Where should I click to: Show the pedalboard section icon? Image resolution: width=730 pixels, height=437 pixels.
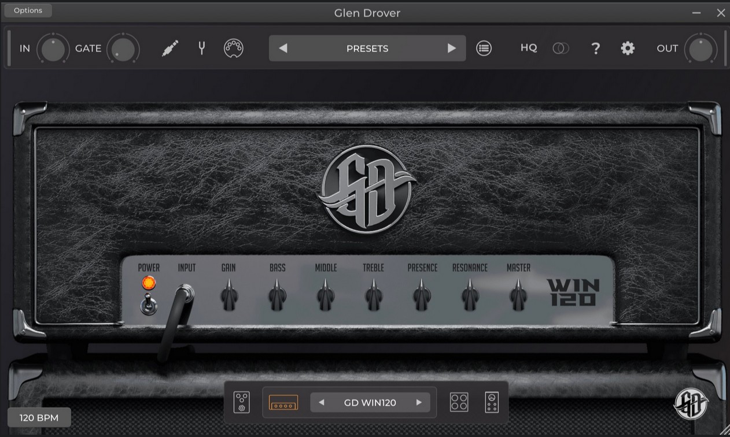click(242, 402)
